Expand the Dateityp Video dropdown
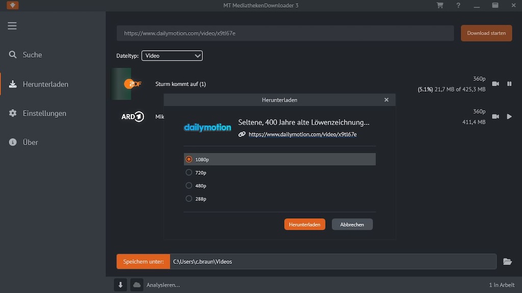The height and width of the screenshot is (293, 522). (x=172, y=56)
